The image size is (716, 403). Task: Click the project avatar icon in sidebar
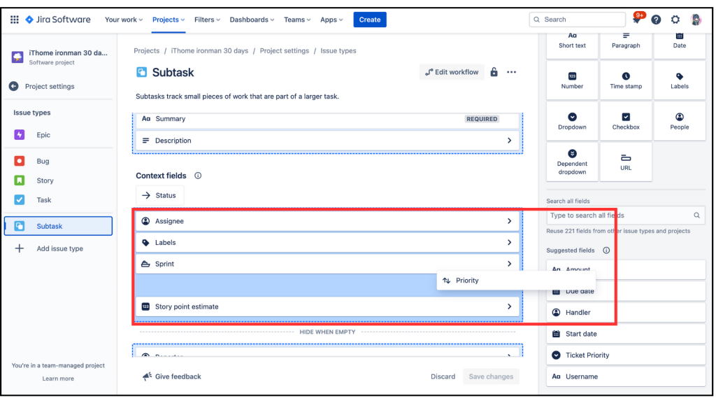tap(17, 57)
